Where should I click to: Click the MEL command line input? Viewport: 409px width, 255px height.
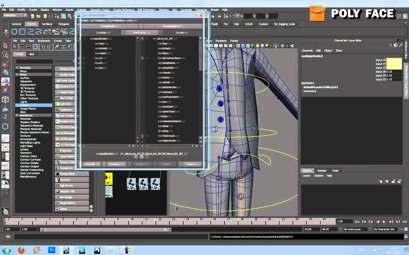pos(111,237)
